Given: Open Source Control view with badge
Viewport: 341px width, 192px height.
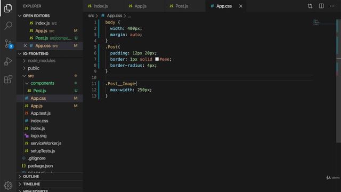Looking at the screenshot, I should [9, 44].
